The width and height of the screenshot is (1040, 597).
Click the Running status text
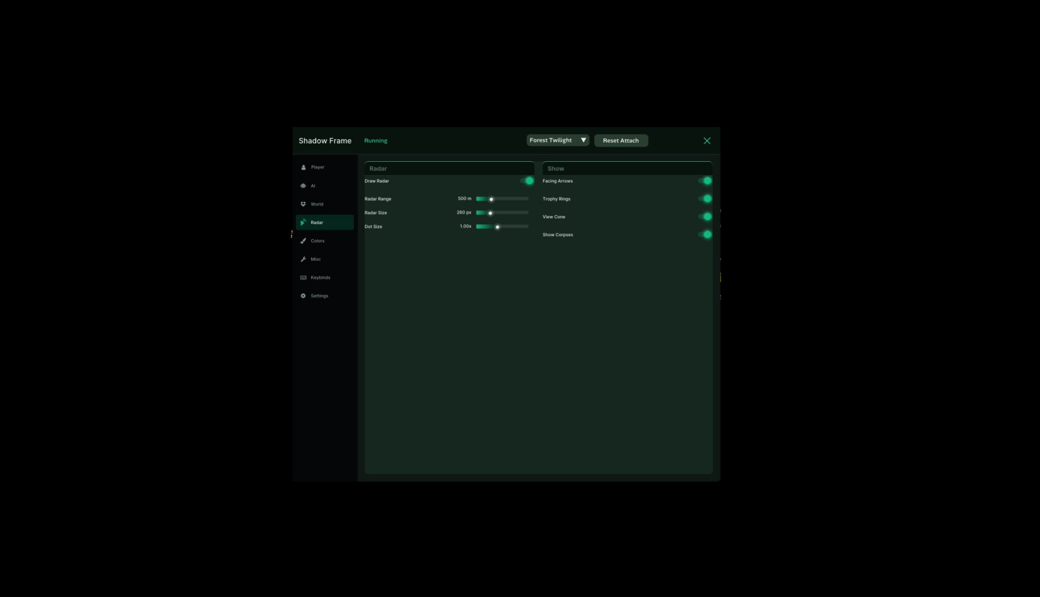[x=375, y=140]
